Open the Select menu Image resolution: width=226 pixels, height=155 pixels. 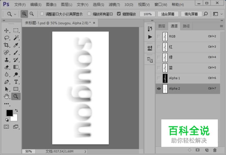coord(98,5)
